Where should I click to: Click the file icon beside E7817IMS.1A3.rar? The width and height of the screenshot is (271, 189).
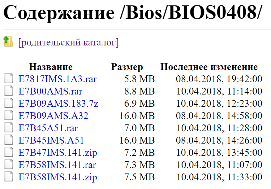[9, 79]
